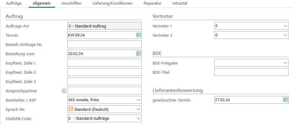Click the Ansprechpartner input field
The width and height of the screenshot is (292, 125).
tap(104, 91)
